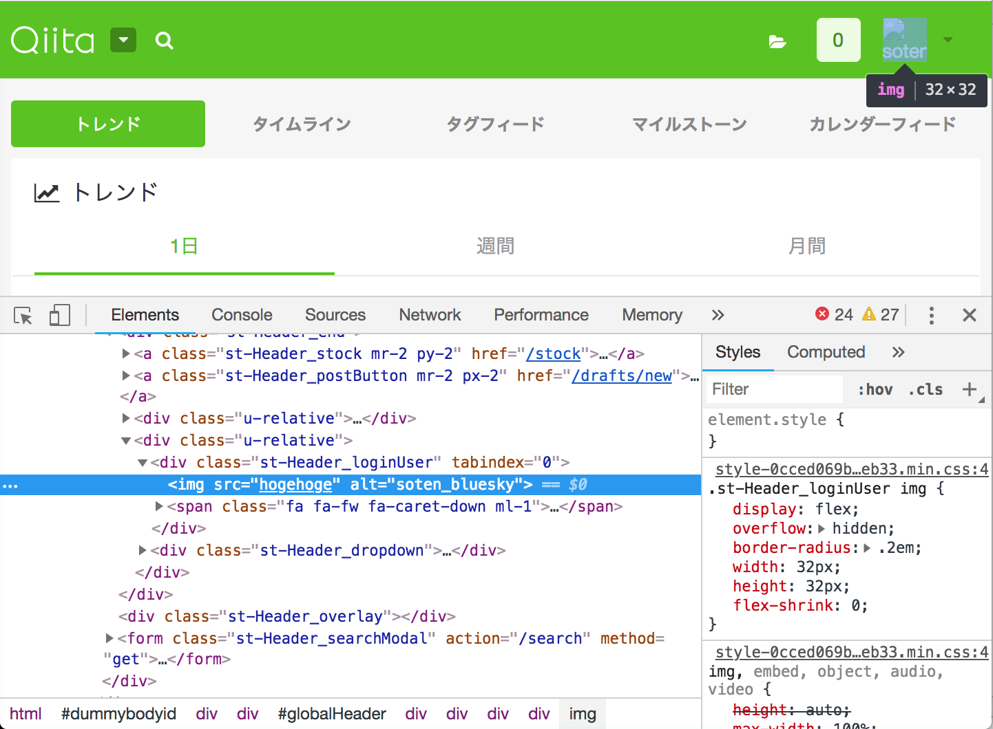This screenshot has height=729, width=993.
Task: Open Qiita search with the magnifier icon
Action: (x=164, y=41)
